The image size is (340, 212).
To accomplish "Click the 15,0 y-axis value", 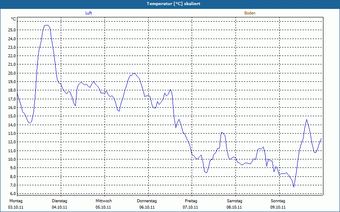I will (12, 116).
